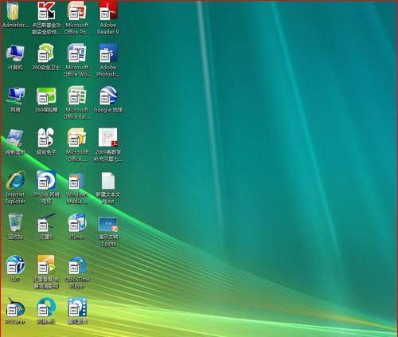Launch the Kaspersky security software shortcut
398x337 pixels.
click(46, 11)
